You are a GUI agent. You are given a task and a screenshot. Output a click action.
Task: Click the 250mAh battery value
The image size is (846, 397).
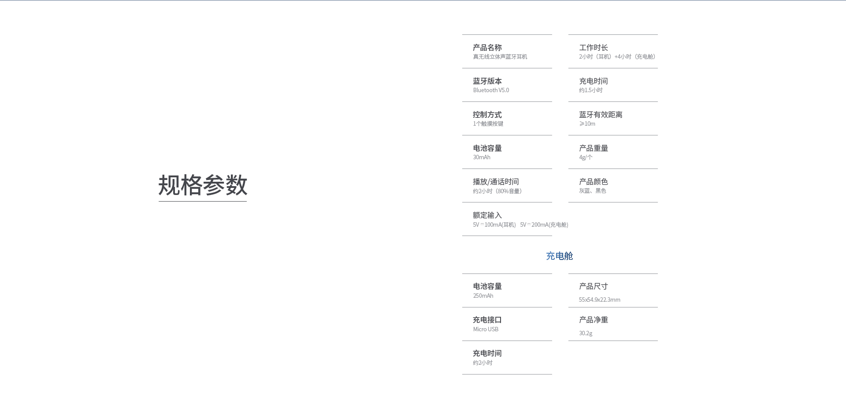click(483, 296)
